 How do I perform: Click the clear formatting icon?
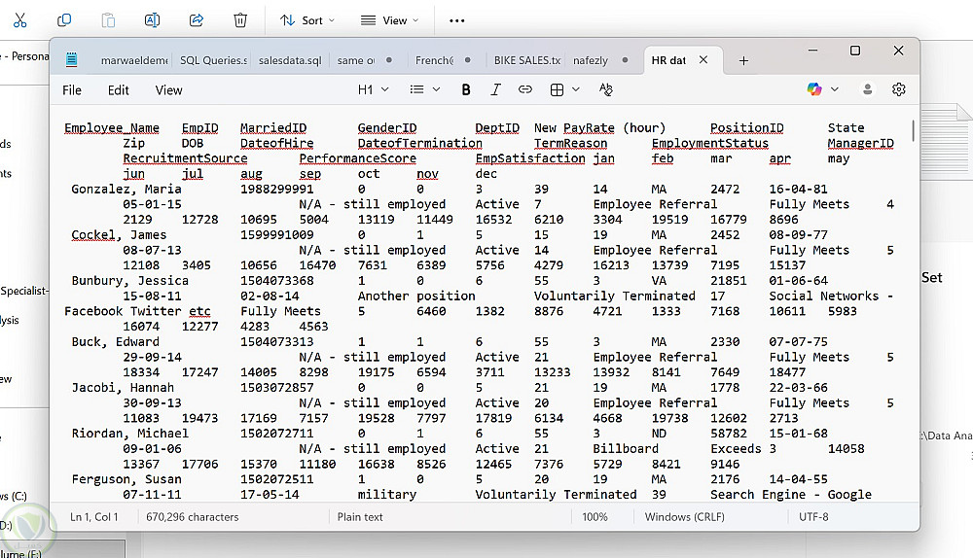606,89
